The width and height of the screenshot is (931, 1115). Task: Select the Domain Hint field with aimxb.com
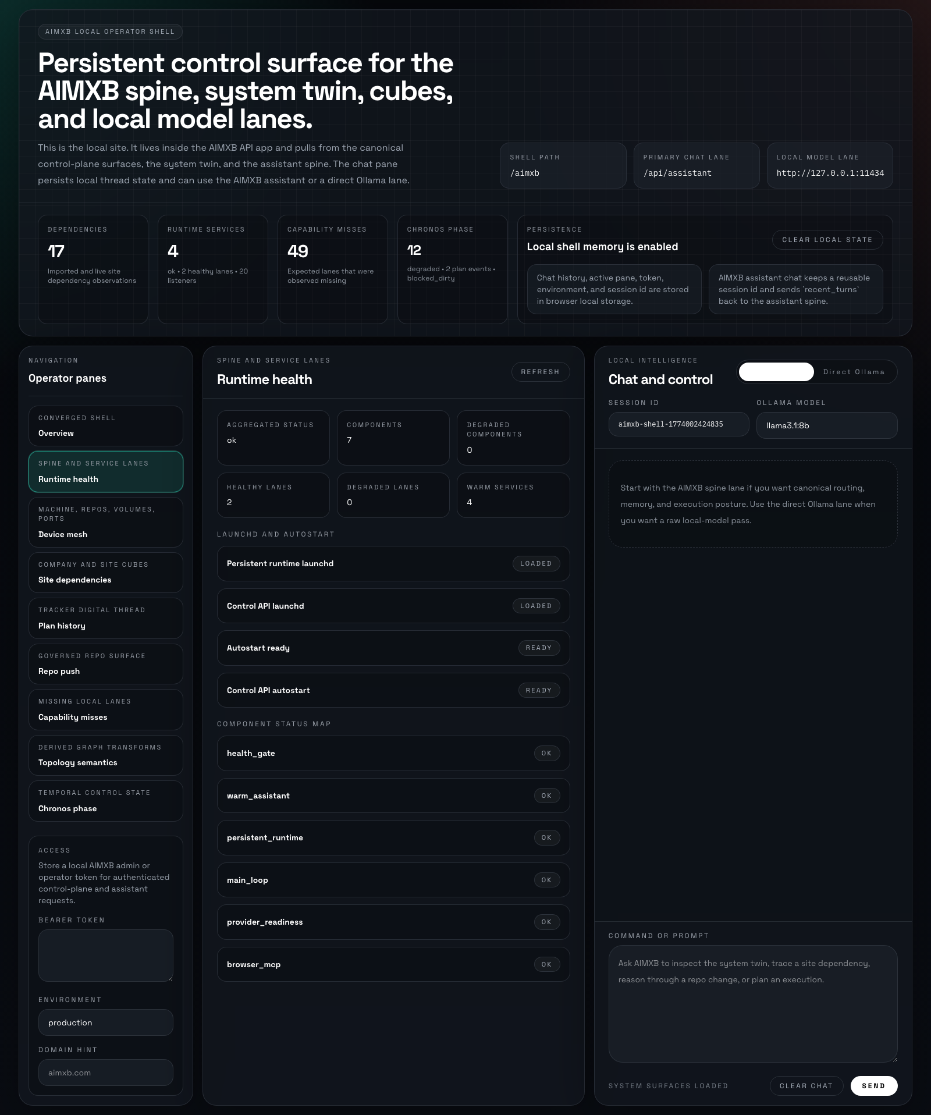click(x=105, y=1073)
